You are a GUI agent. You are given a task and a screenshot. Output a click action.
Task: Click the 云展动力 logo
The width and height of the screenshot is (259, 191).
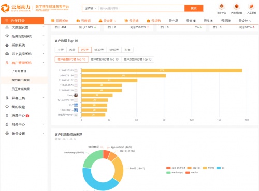coord(16,8)
